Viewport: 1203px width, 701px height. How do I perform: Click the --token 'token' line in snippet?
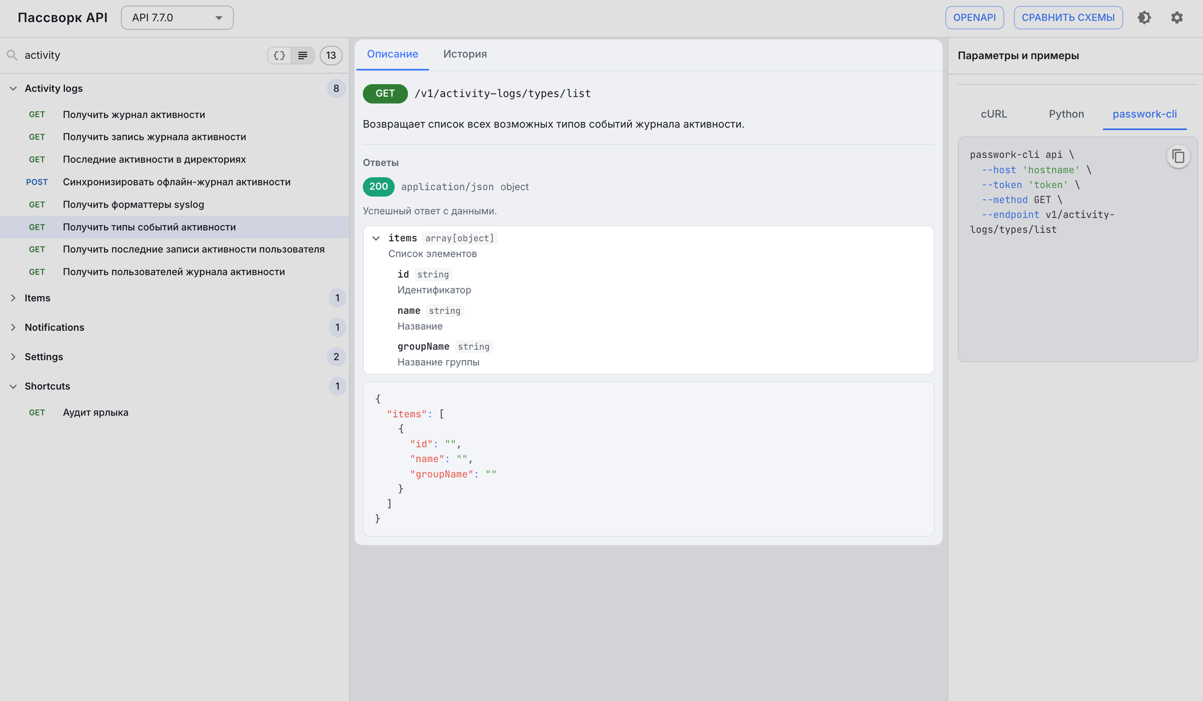click(x=1030, y=185)
